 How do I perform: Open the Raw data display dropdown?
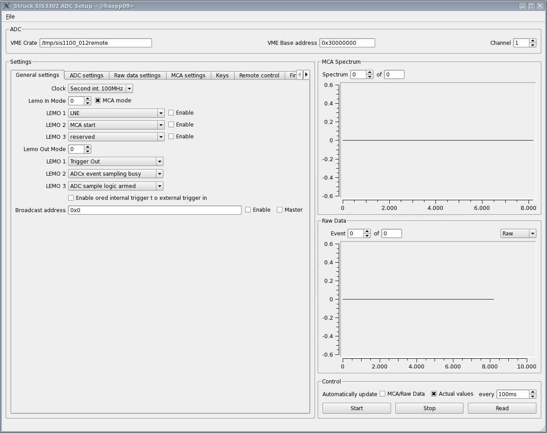point(518,234)
